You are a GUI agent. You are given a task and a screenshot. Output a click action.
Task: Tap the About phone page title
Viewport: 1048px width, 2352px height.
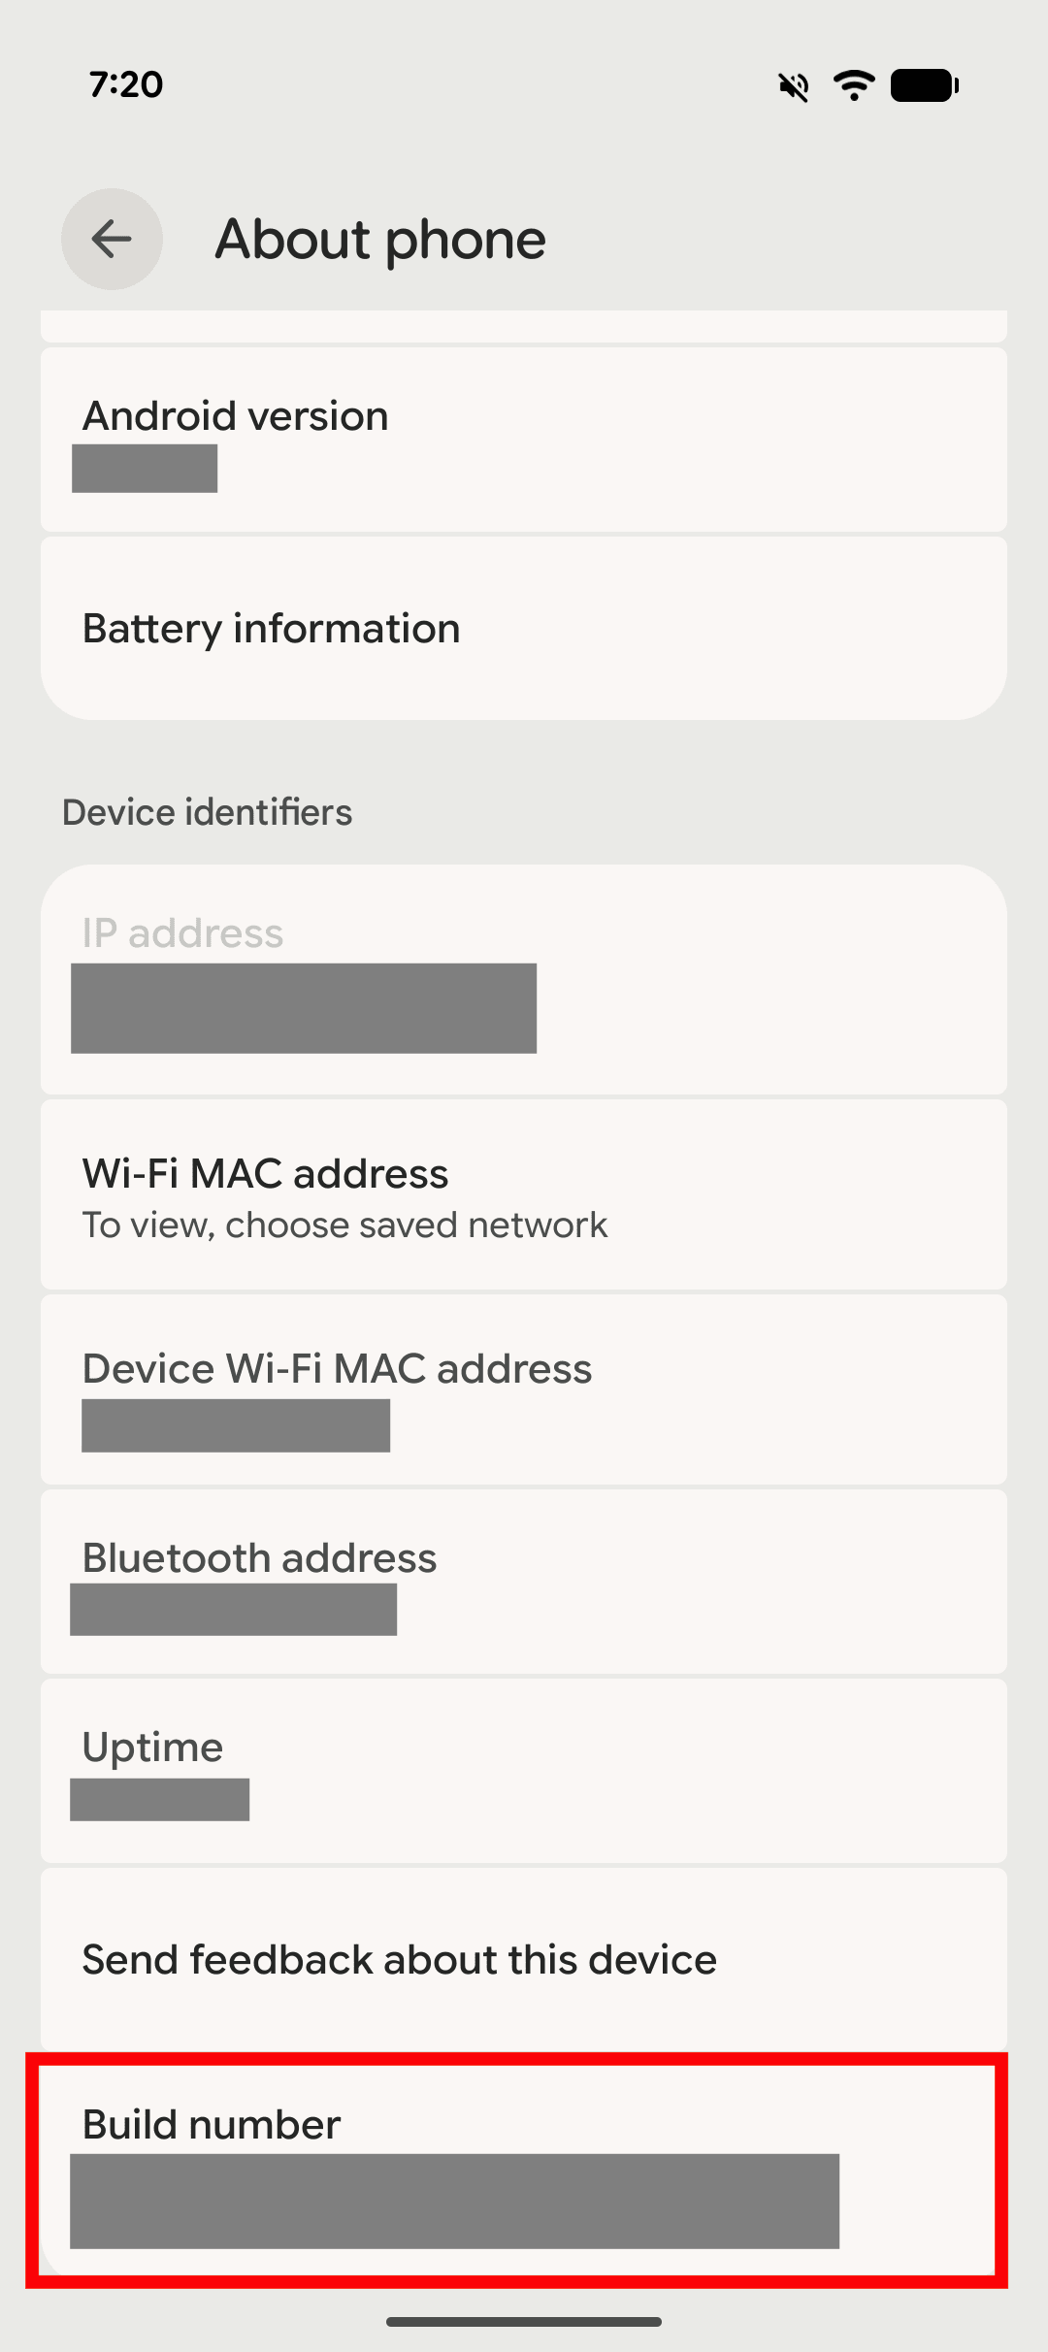click(380, 239)
